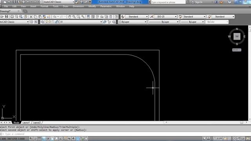Open the Properties palette icon
251x141 pixels.
click(88, 16)
